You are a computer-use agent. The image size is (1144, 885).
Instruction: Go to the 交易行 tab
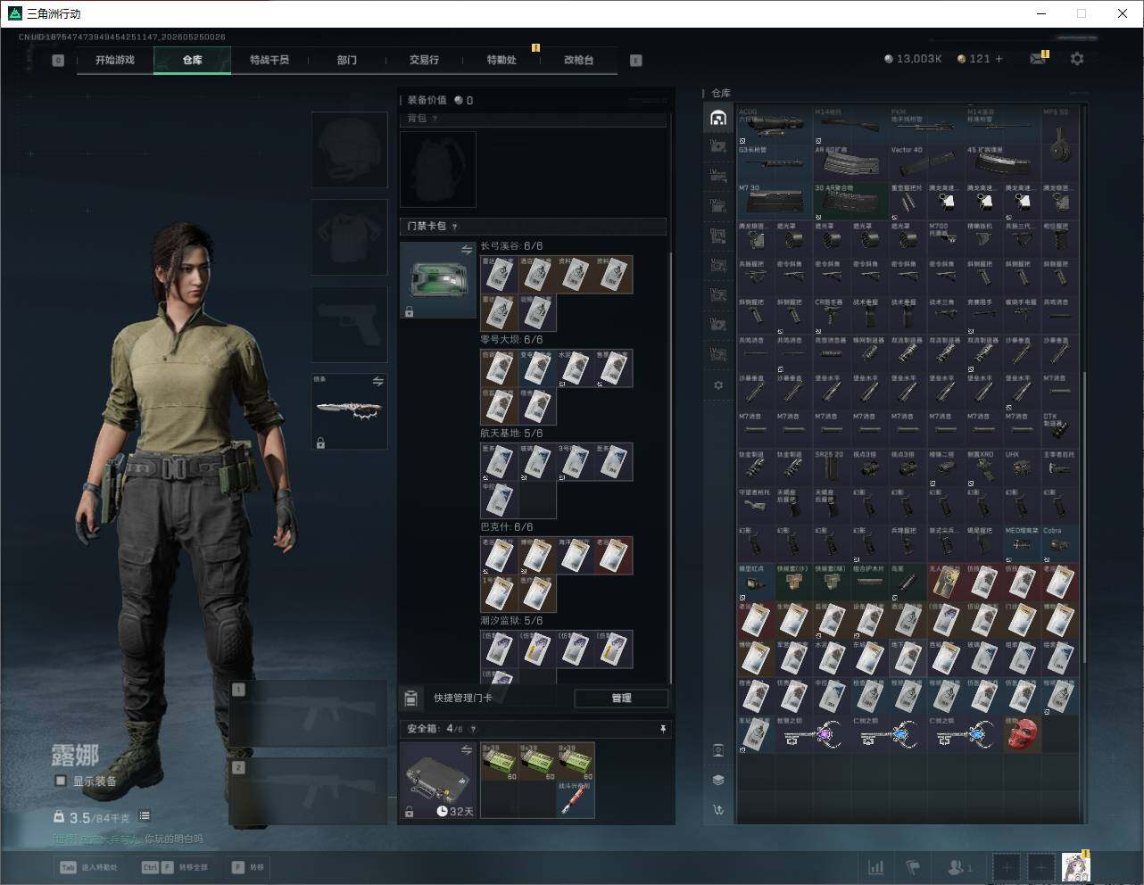point(424,60)
